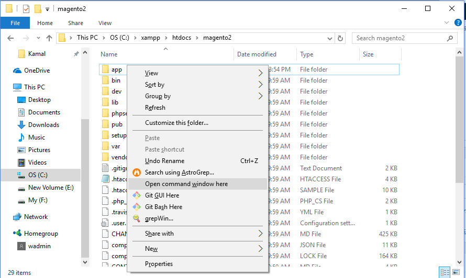
Task: Click the Videos film icon in sidebar
Action: pos(21,163)
